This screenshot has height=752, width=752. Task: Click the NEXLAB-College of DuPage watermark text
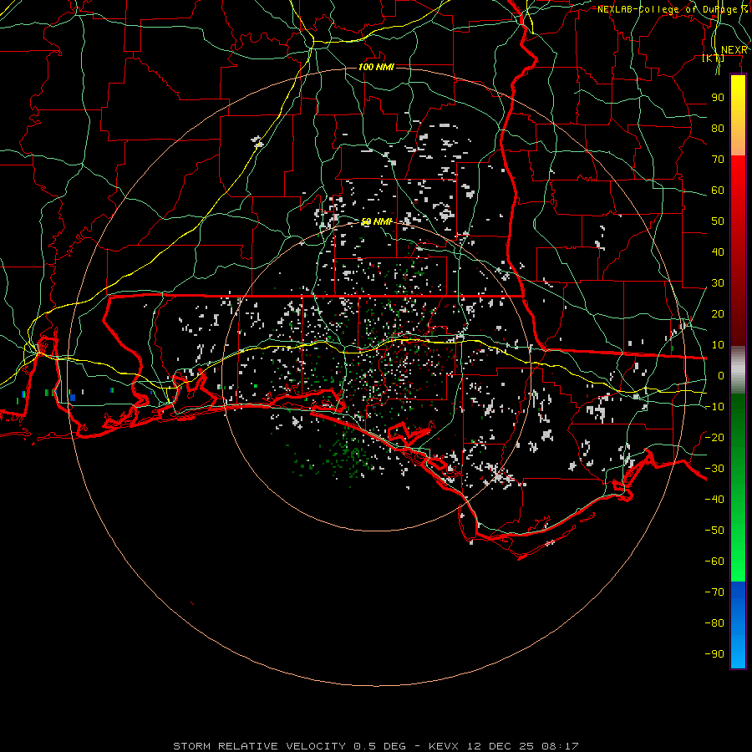click(x=672, y=9)
